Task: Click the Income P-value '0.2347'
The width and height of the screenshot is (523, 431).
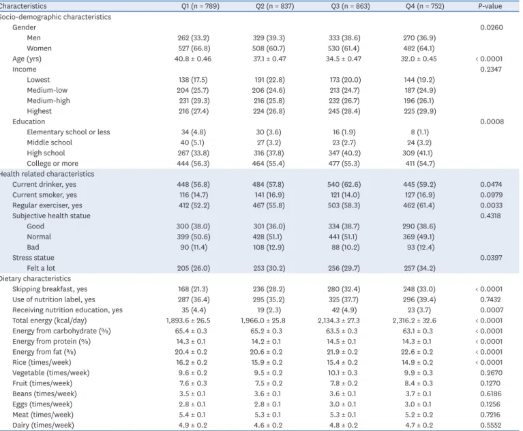Action: tap(491, 70)
